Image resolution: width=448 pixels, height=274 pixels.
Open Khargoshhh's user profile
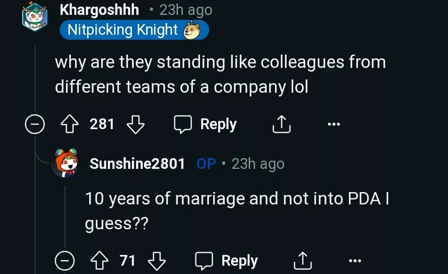tap(100, 10)
